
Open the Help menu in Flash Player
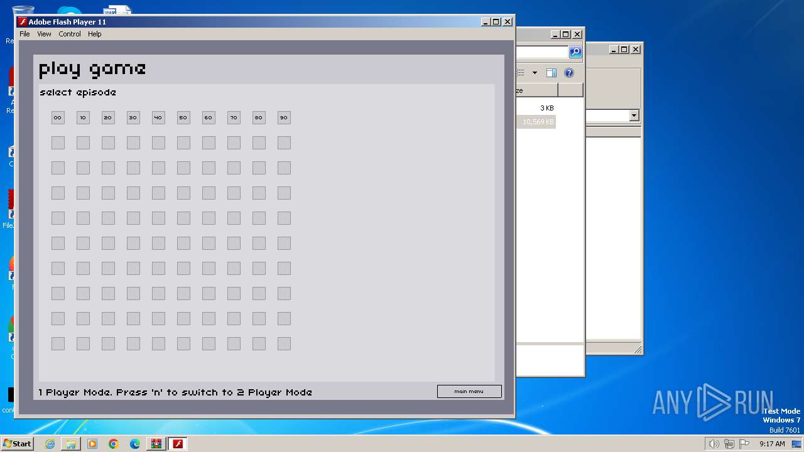(94, 34)
